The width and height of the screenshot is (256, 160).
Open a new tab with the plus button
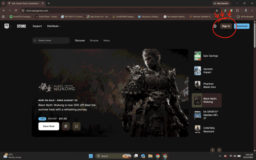tap(49, 3)
